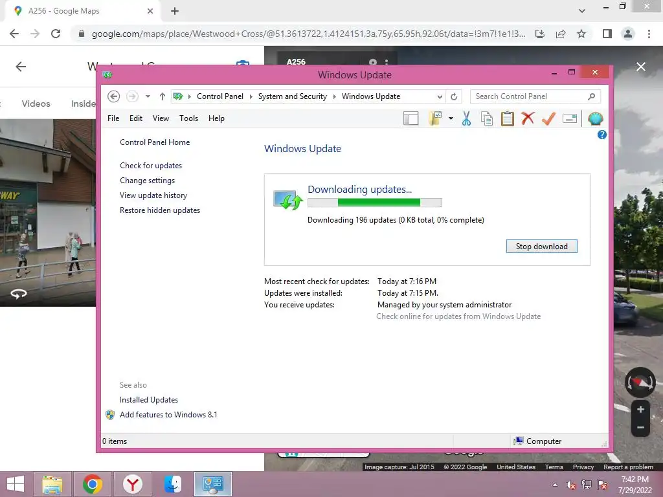This screenshot has height=497, width=663.
Task: Refresh the Control Panel address bar
Action: tap(454, 96)
